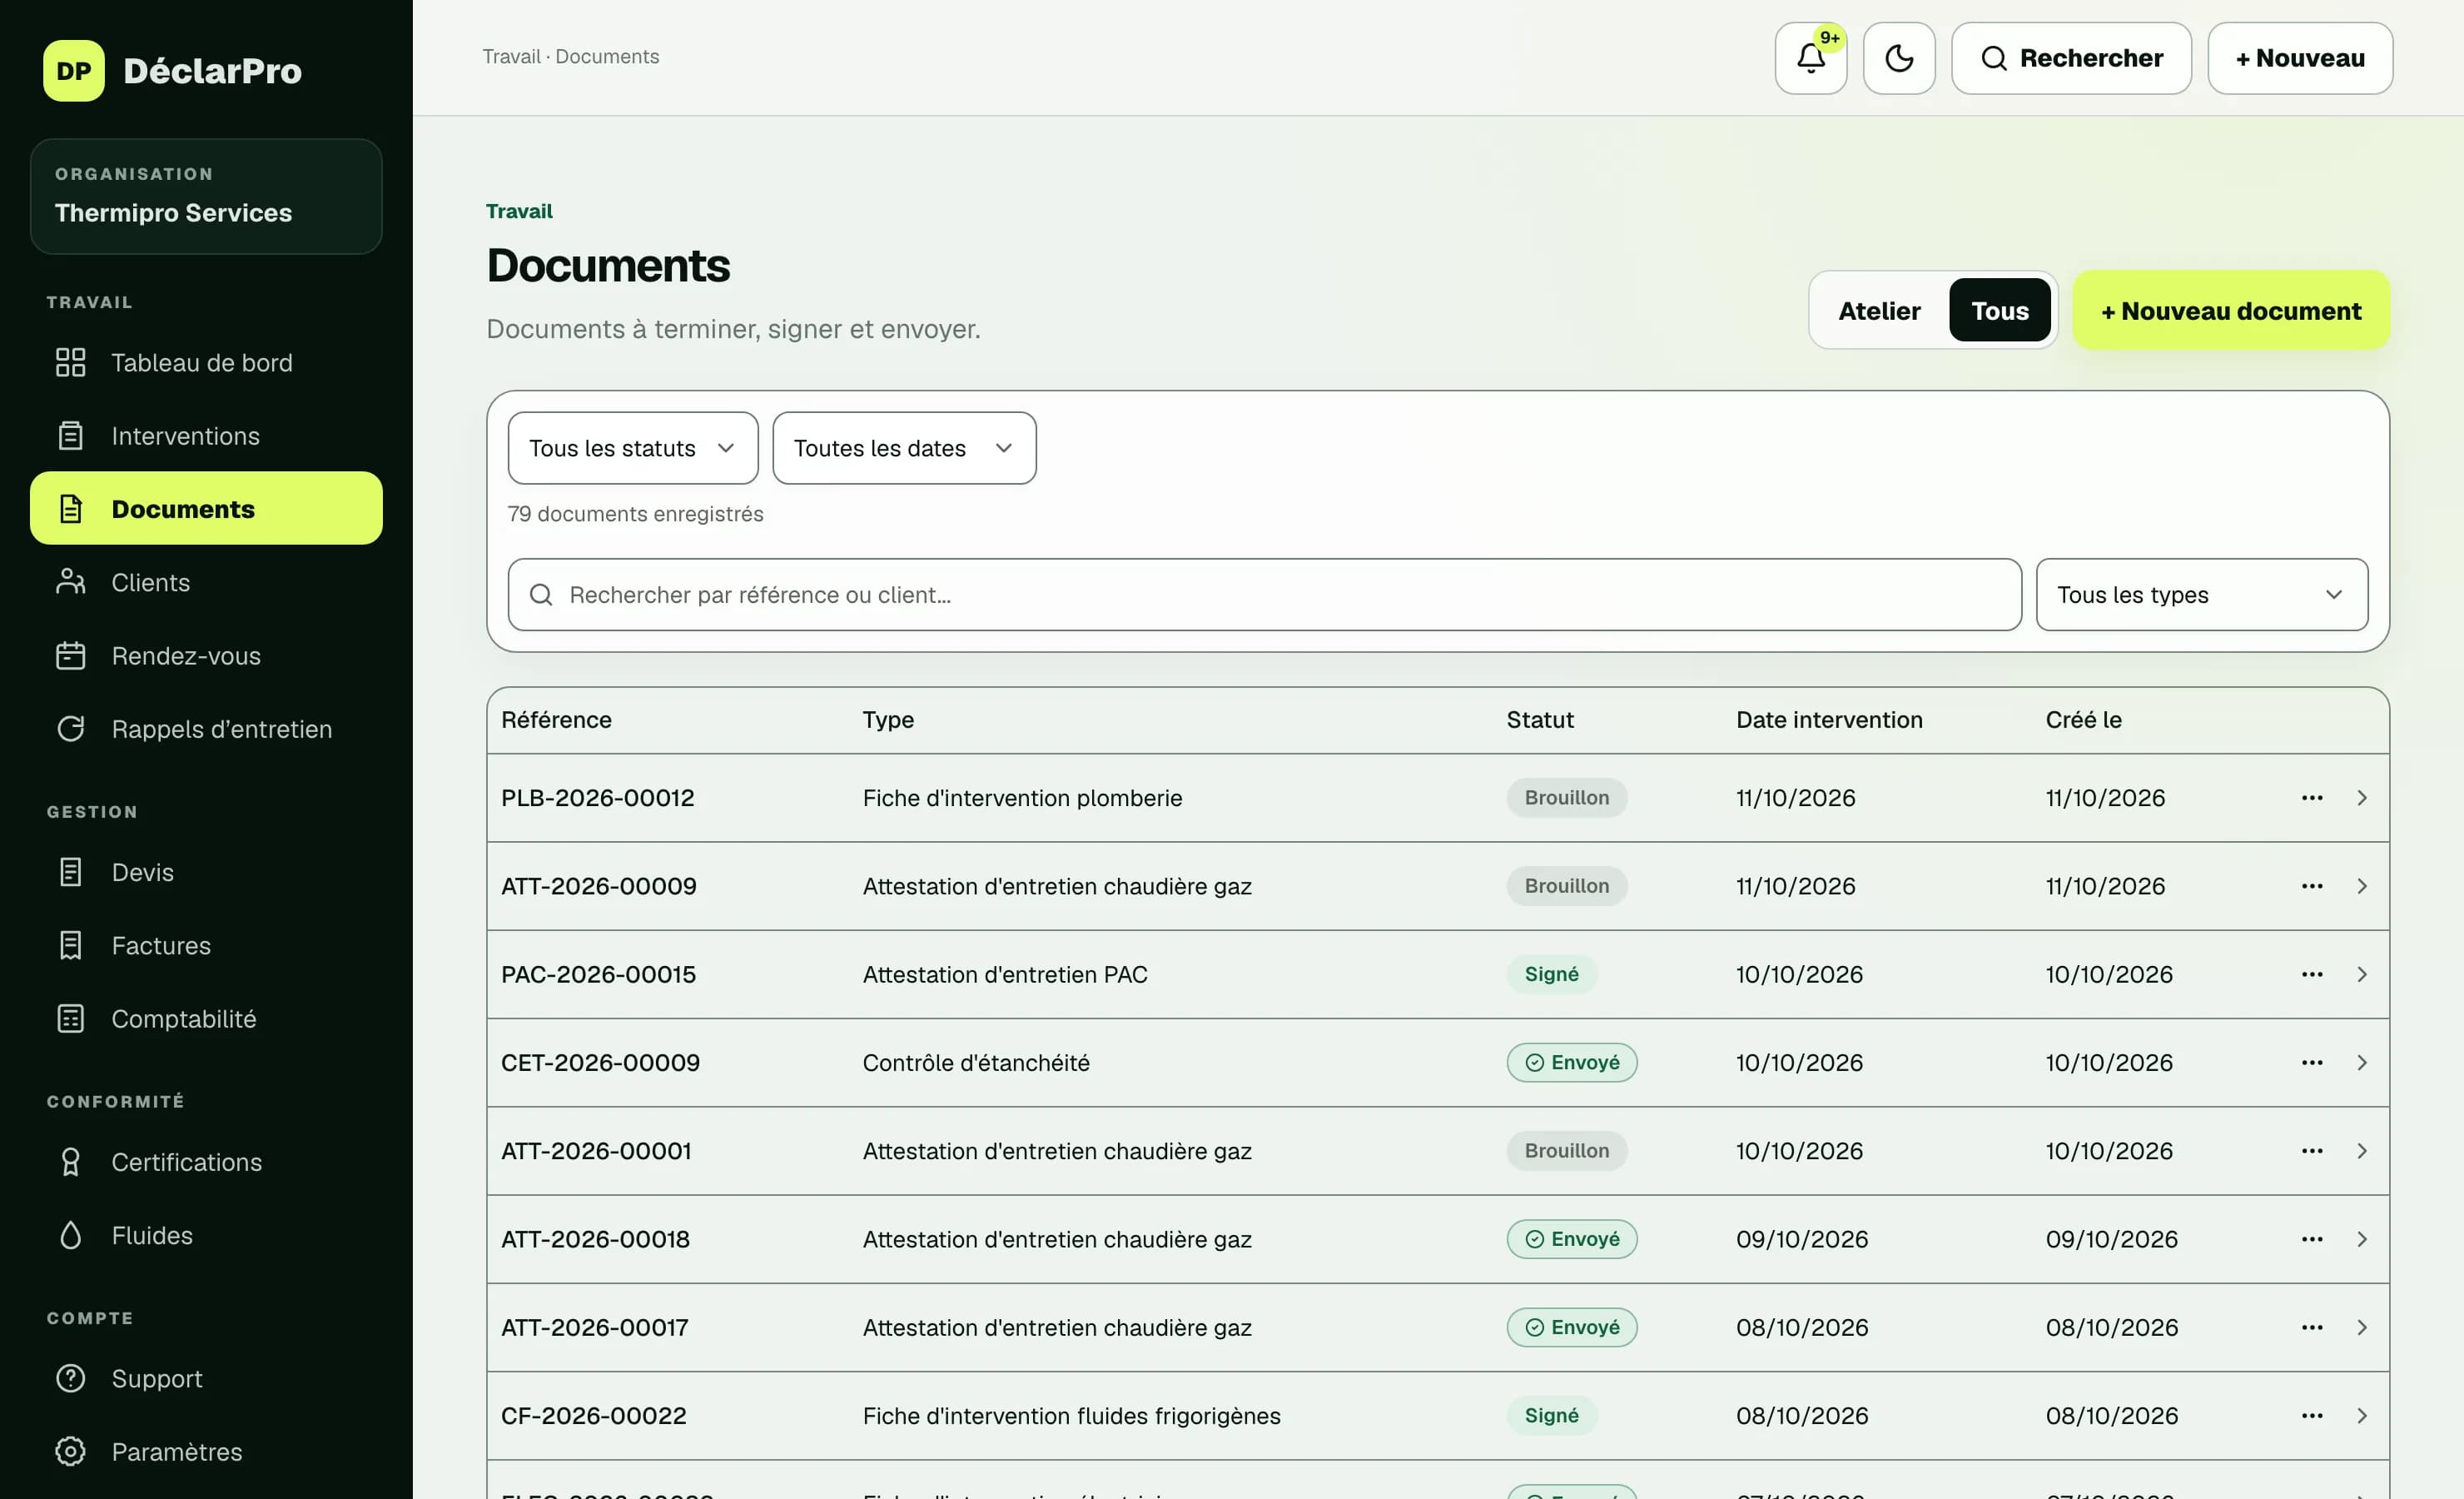Open Rappels d'entretien
2464x1499 pixels.
(x=206, y=729)
